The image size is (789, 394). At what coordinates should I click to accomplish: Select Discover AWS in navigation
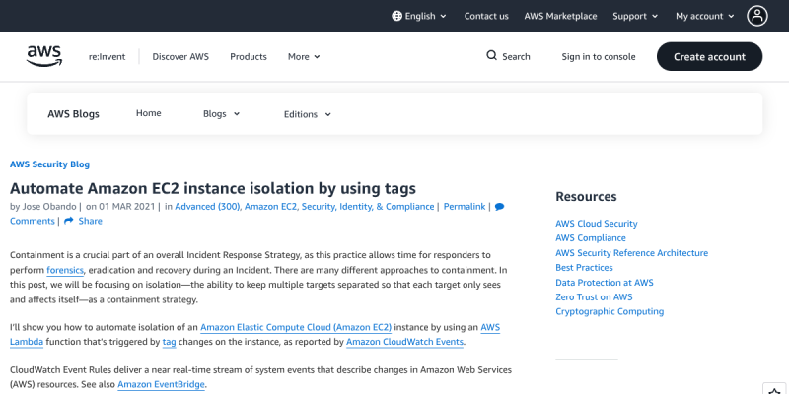(x=180, y=57)
